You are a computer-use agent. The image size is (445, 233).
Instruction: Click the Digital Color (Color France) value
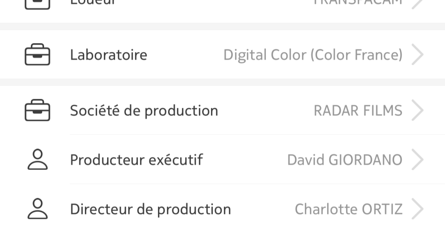(313, 55)
